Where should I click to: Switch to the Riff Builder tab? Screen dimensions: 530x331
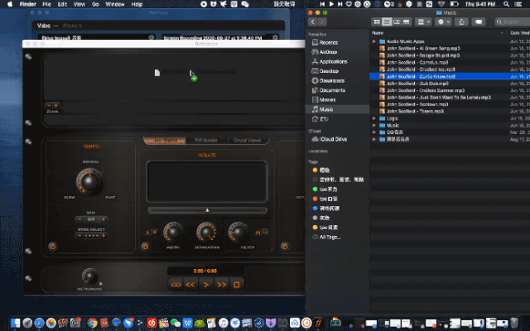(x=206, y=140)
